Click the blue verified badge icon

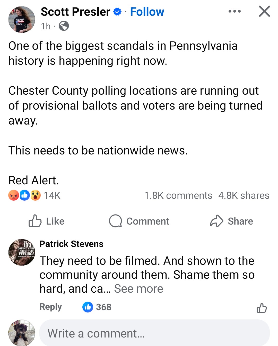click(x=117, y=12)
